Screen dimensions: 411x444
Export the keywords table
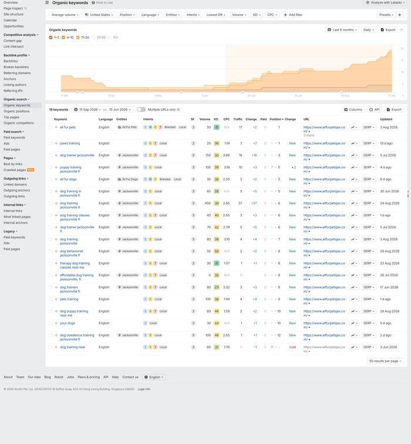point(394,110)
